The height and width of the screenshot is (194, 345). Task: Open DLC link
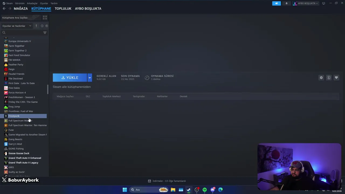pos(88,96)
